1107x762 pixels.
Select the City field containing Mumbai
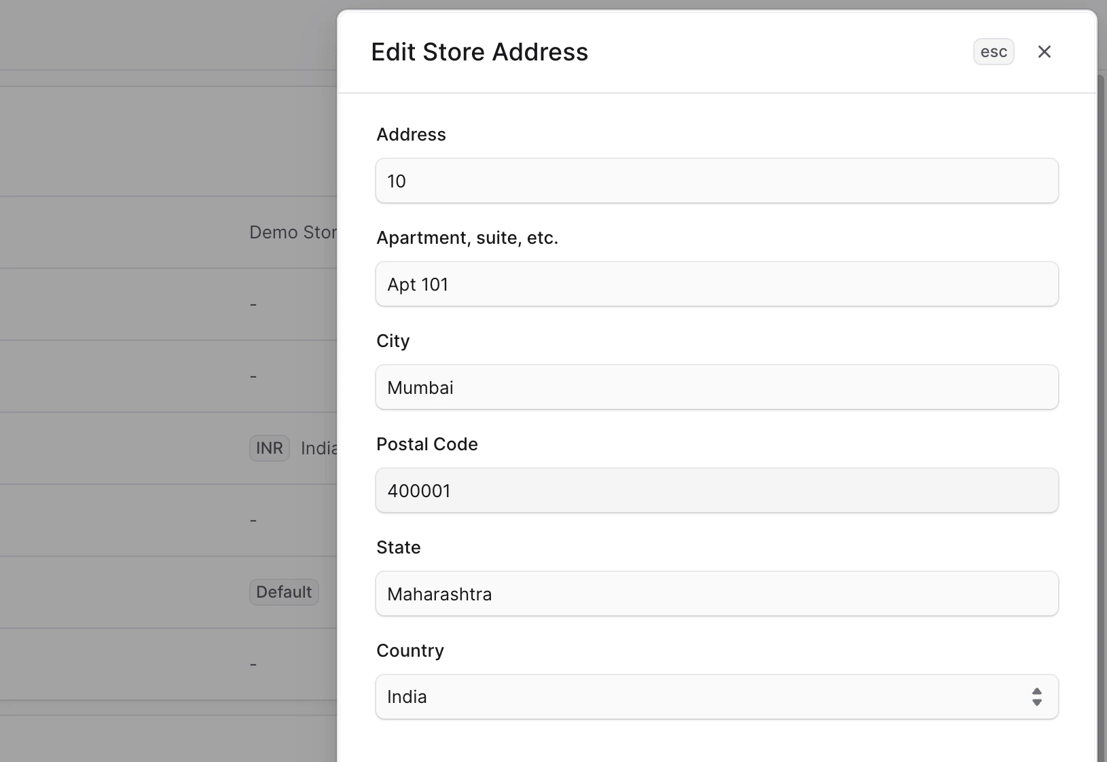pos(716,387)
